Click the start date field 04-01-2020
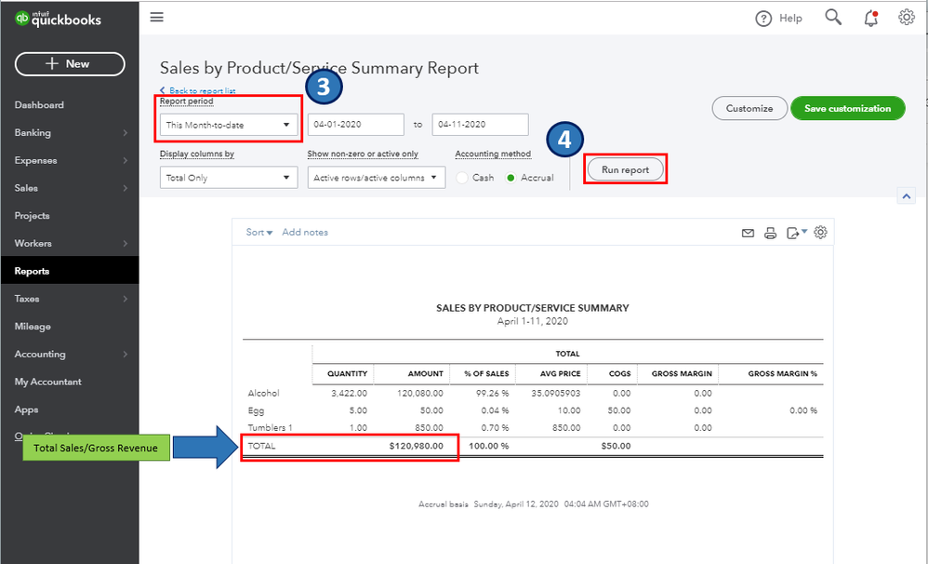 pos(355,125)
